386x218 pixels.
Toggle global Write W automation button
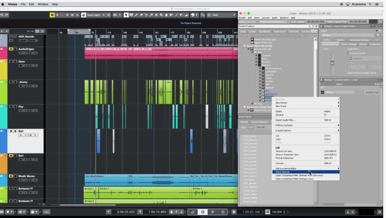pos(73,15)
